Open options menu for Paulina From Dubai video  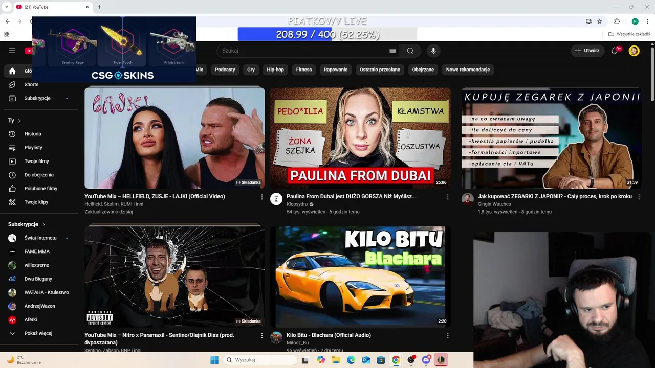pos(448,197)
